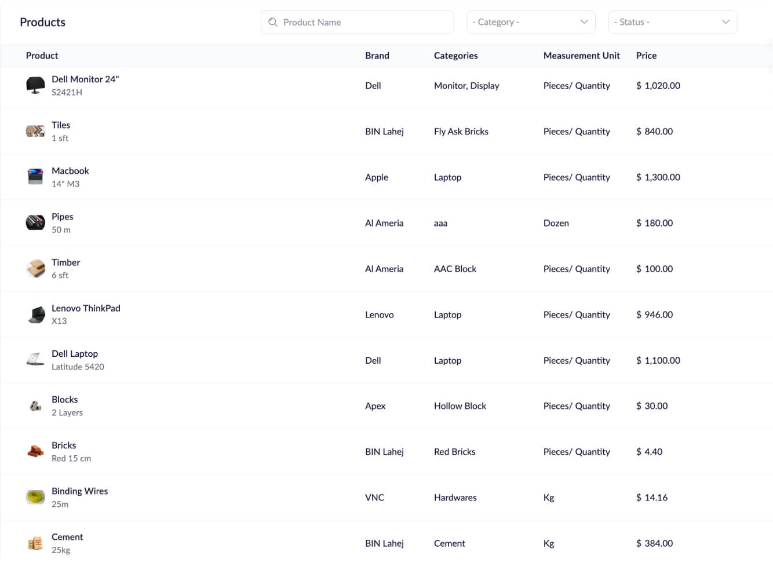The width and height of the screenshot is (773, 563).
Task: Click the Status dropdown chevron arrow
Action: pyautogui.click(x=725, y=22)
